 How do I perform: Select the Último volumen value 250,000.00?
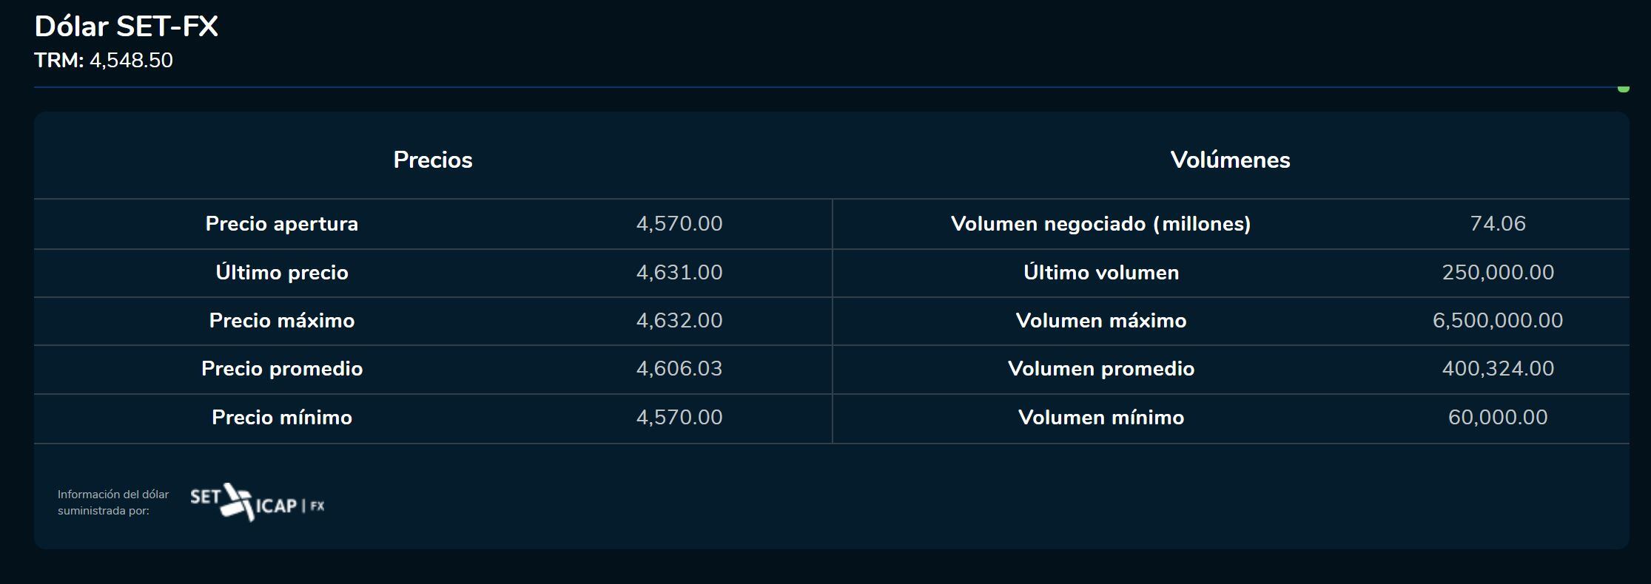(1498, 273)
